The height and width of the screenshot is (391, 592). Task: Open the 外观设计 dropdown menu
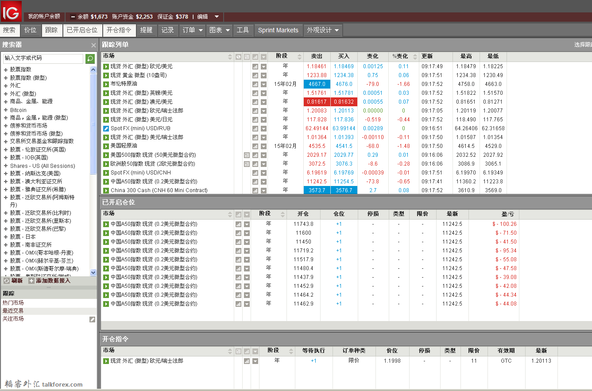(x=323, y=30)
